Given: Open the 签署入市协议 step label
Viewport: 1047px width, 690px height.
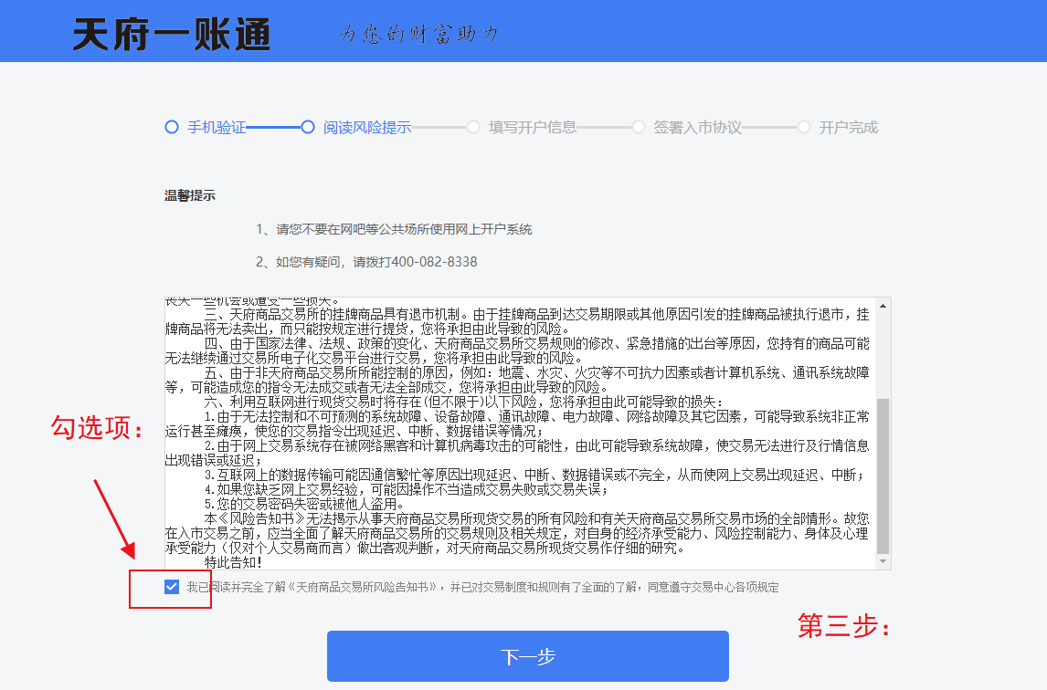Looking at the screenshot, I should (x=697, y=128).
